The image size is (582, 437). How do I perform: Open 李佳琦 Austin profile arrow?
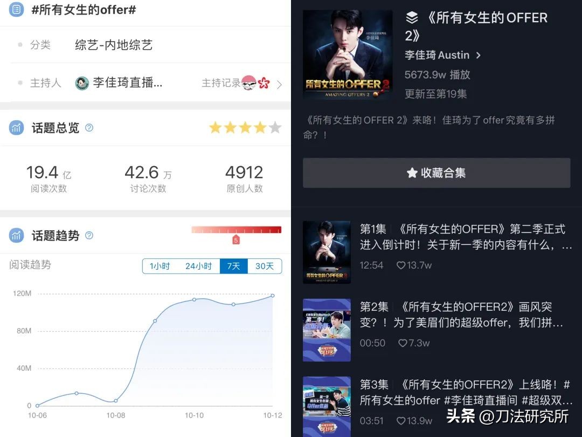(479, 56)
